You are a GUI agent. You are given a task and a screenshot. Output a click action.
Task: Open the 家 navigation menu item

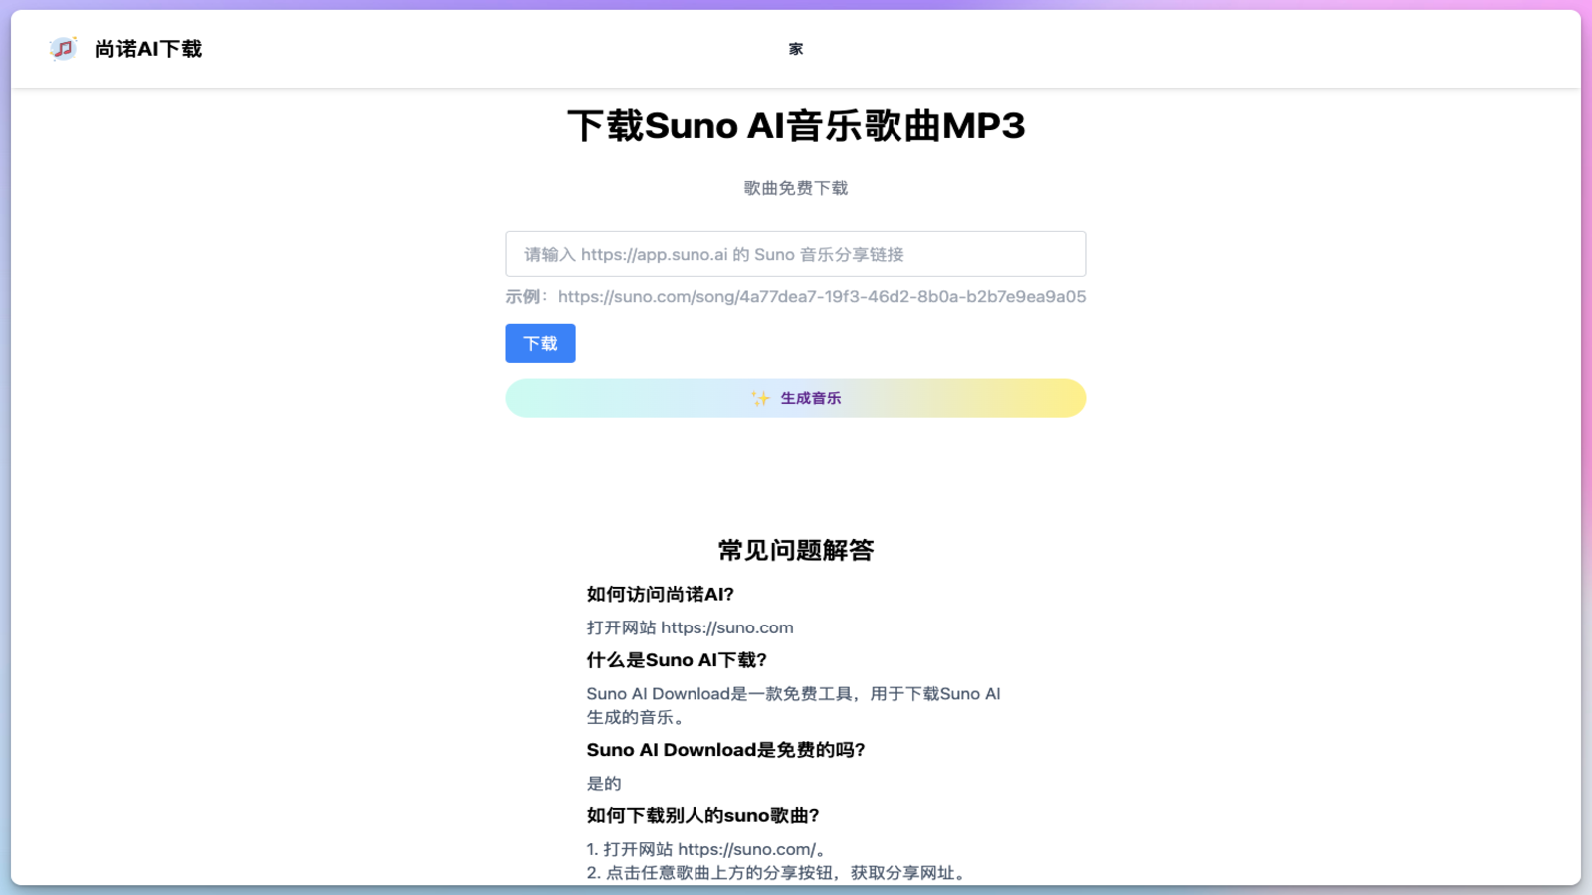796,49
